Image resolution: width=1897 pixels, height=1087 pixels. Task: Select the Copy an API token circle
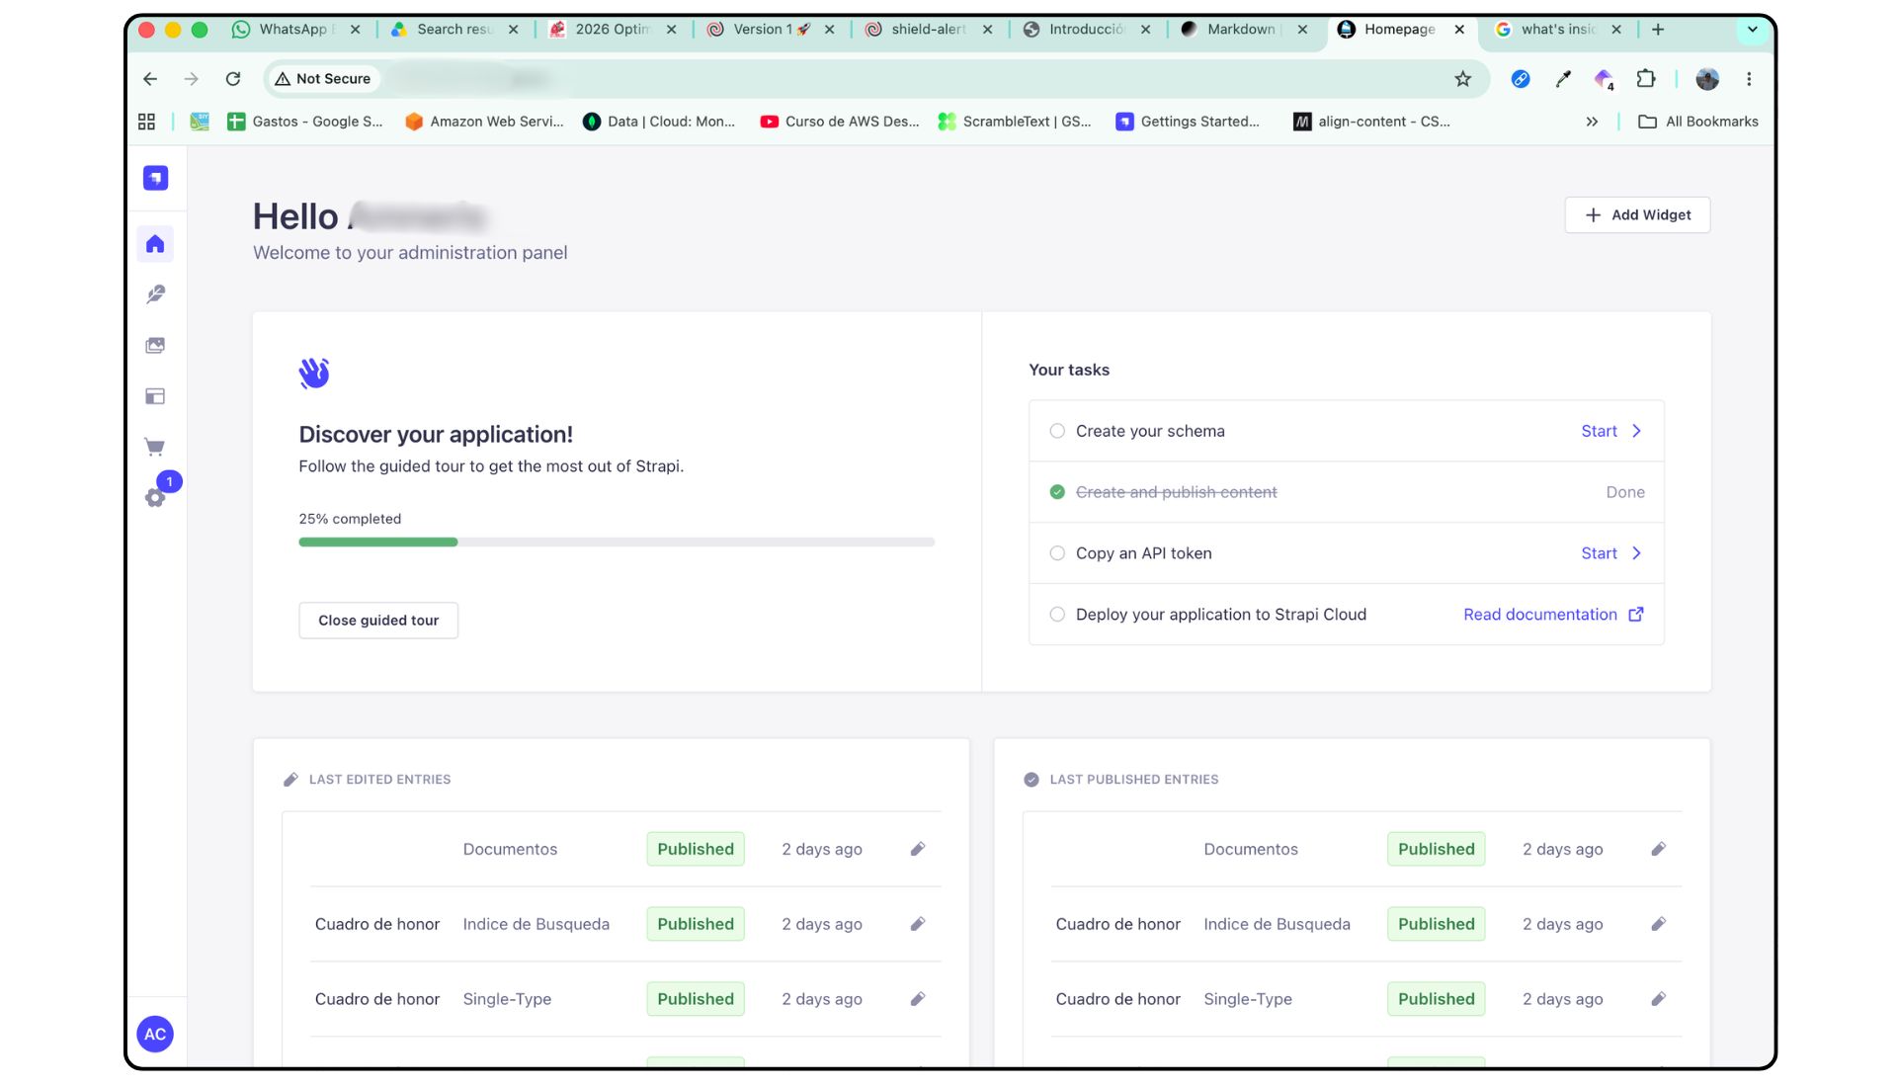(1057, 553)
